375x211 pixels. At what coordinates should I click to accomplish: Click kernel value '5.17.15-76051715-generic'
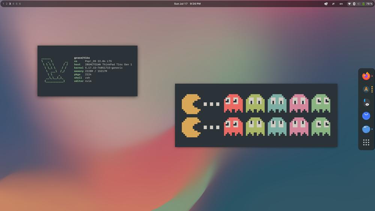(104, 68)
